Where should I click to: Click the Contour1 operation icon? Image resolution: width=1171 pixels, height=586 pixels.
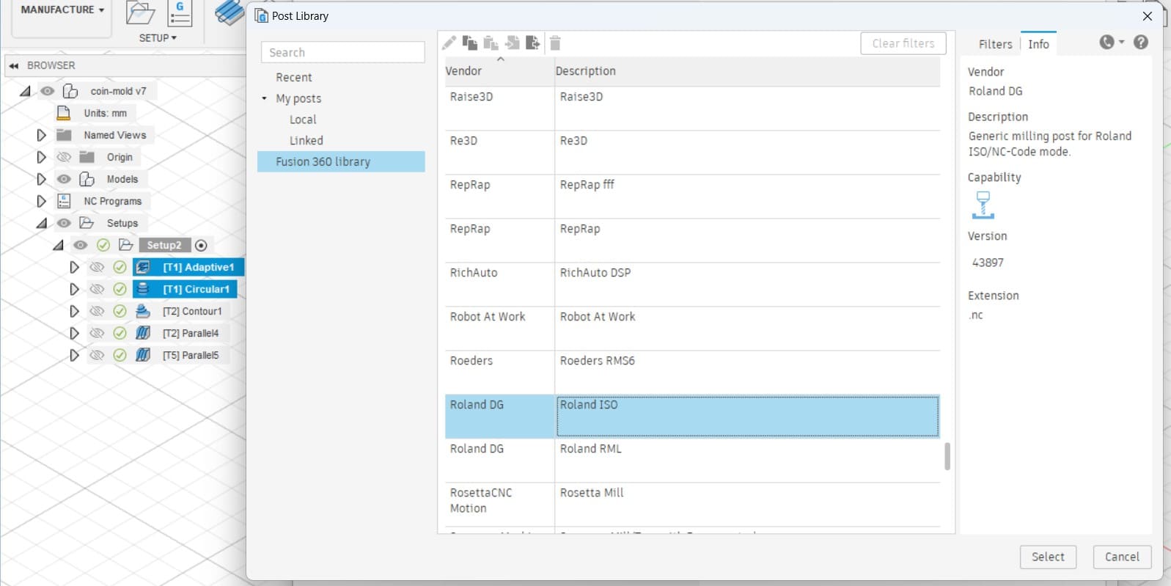click(143, 311)
